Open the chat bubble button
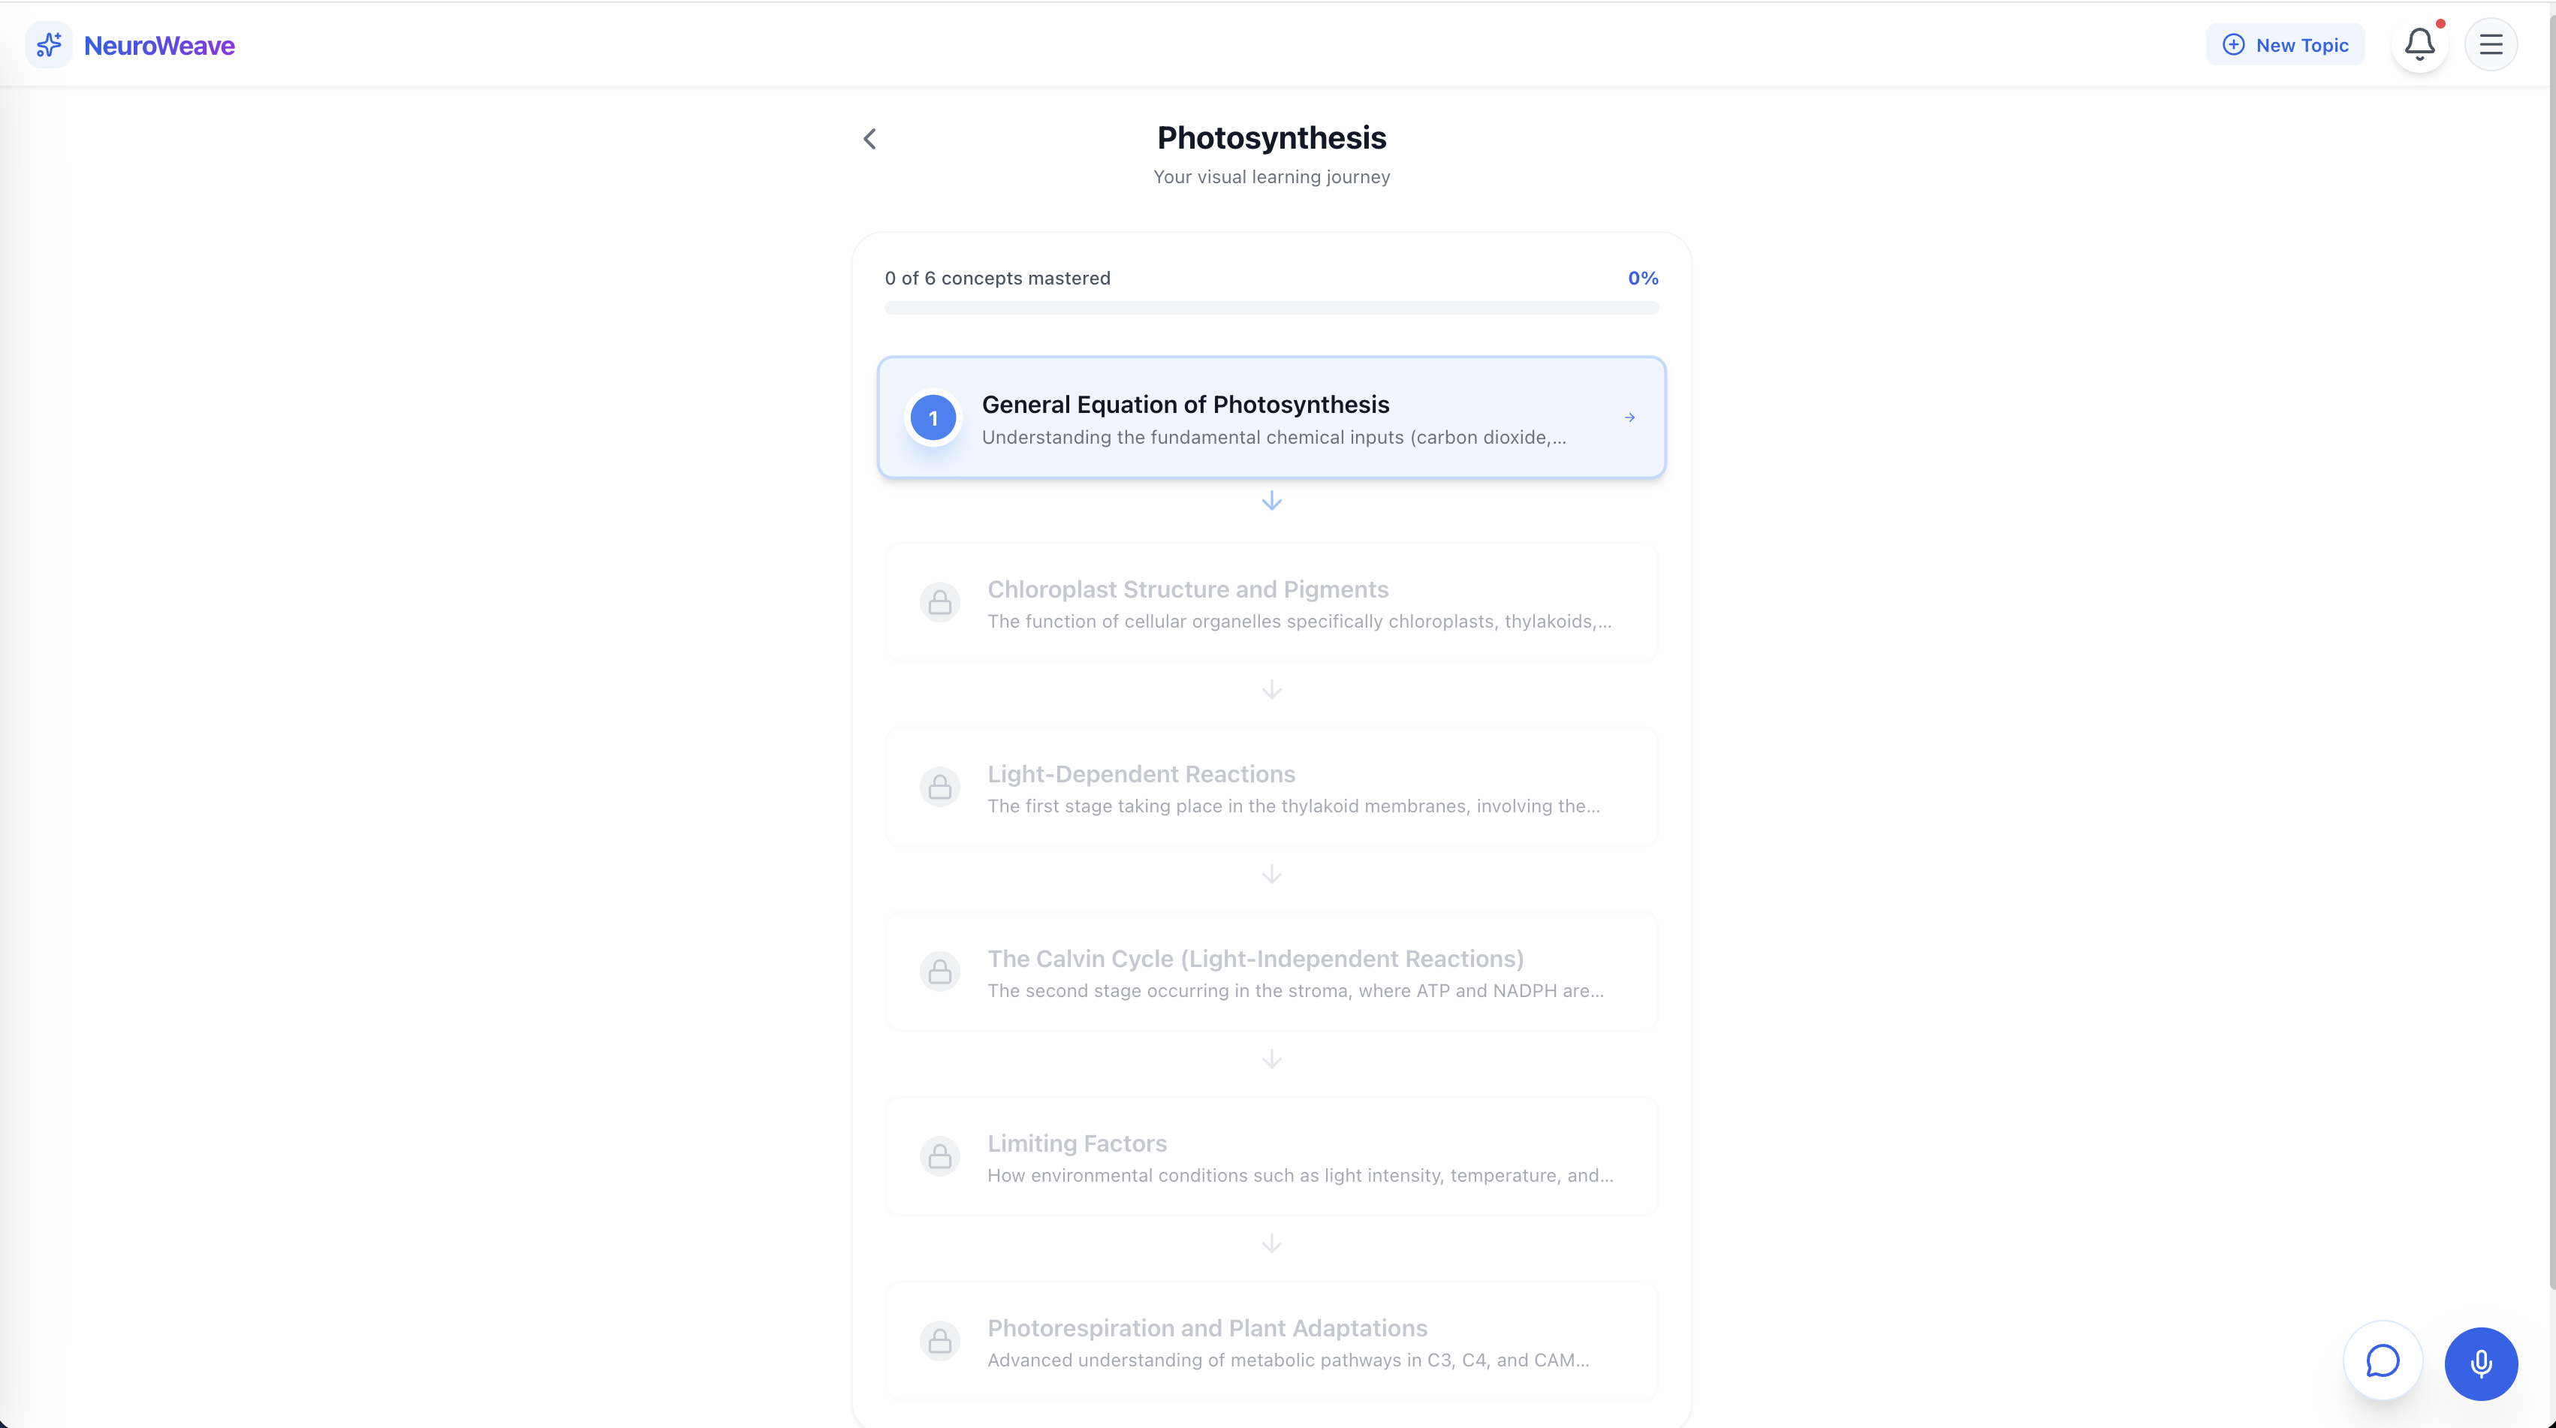The width and height of the screenshot is (2556, 1428). click(x=2383, y=1360)
